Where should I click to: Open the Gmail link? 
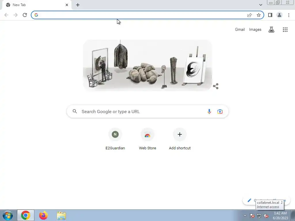click(240, 30)
